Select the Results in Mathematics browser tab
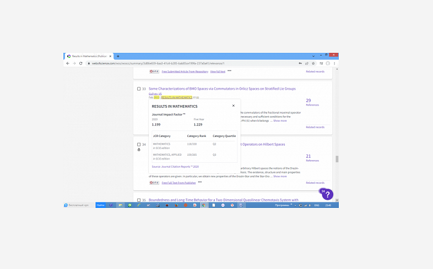 click(89, 56)
